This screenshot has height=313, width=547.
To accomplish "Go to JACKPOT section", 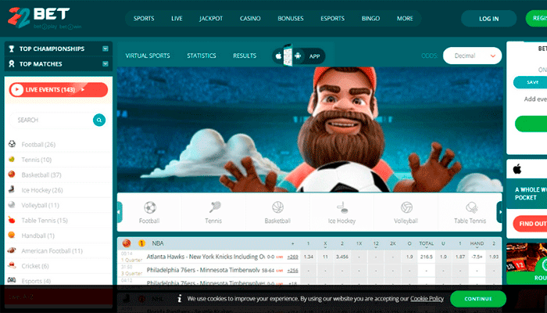I will [x=211, y=19].
